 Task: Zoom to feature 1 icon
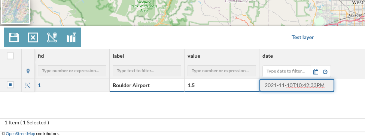tap(27, 85)
